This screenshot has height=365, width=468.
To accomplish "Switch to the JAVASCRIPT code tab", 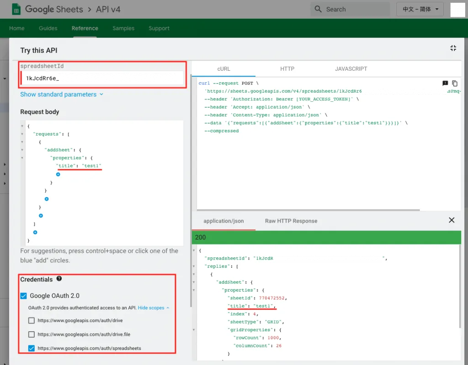I will tap(351, 69).
